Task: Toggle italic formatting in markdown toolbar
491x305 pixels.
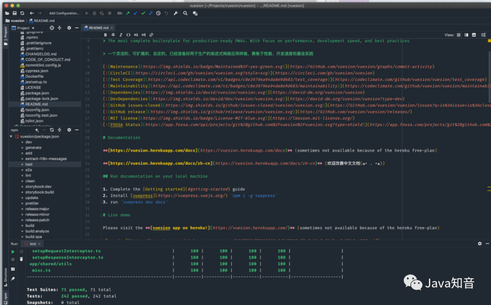Action: click(121, 35)
